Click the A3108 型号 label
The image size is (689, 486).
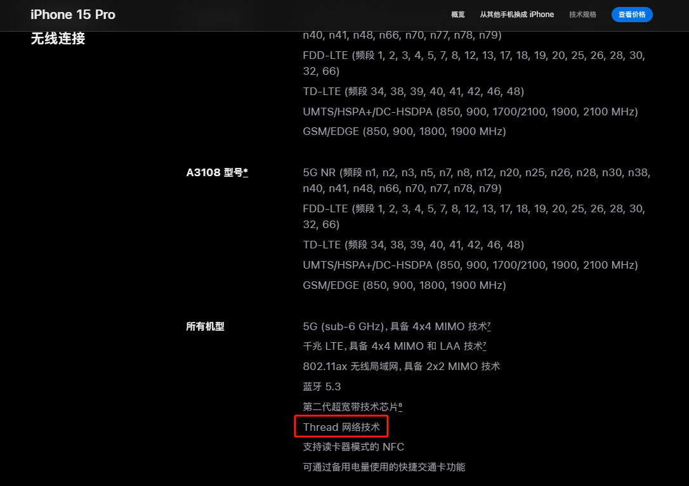[214, 172]
